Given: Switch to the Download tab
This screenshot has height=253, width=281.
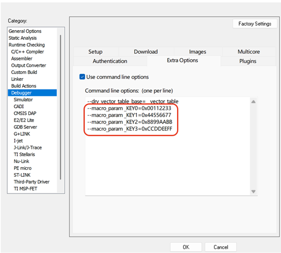Looking at the screenshot, I should tap(146, 52).
